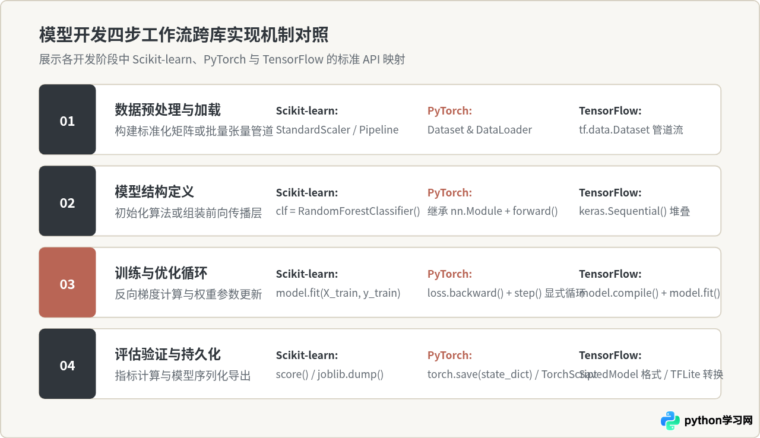The width and height of the screenshot is (760, 438).
Task: Click the TensorFlow label in the 评估验证与持久化 row
Action: [x=610, y=356]
